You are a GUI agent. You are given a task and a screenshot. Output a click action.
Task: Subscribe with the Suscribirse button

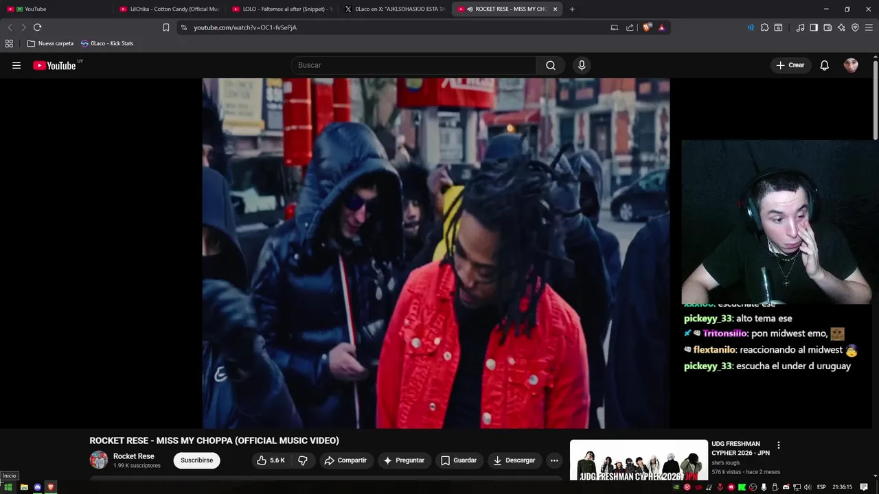pyautogui.click(x=196, y=460)
